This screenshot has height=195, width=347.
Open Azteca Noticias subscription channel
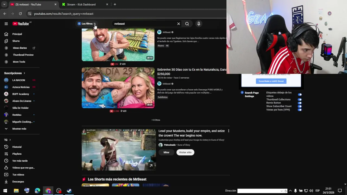click(21, 87)
